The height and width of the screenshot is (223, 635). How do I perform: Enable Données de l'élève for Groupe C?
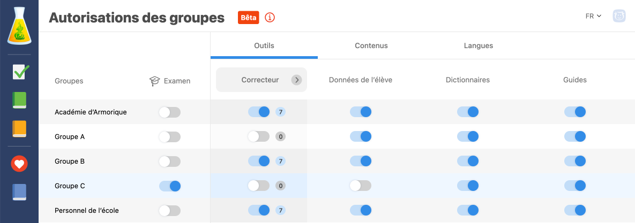(x=360, y=186)
